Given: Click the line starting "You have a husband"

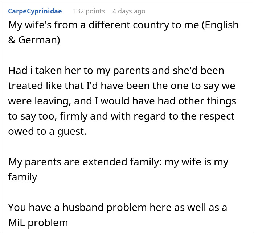Looking at the screenshot, I should click(118, 208).
